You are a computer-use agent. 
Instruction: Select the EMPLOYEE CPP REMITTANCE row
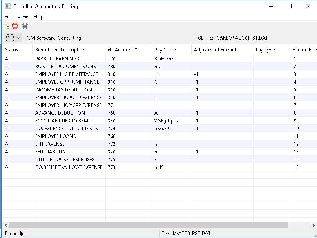click(159, 82)
